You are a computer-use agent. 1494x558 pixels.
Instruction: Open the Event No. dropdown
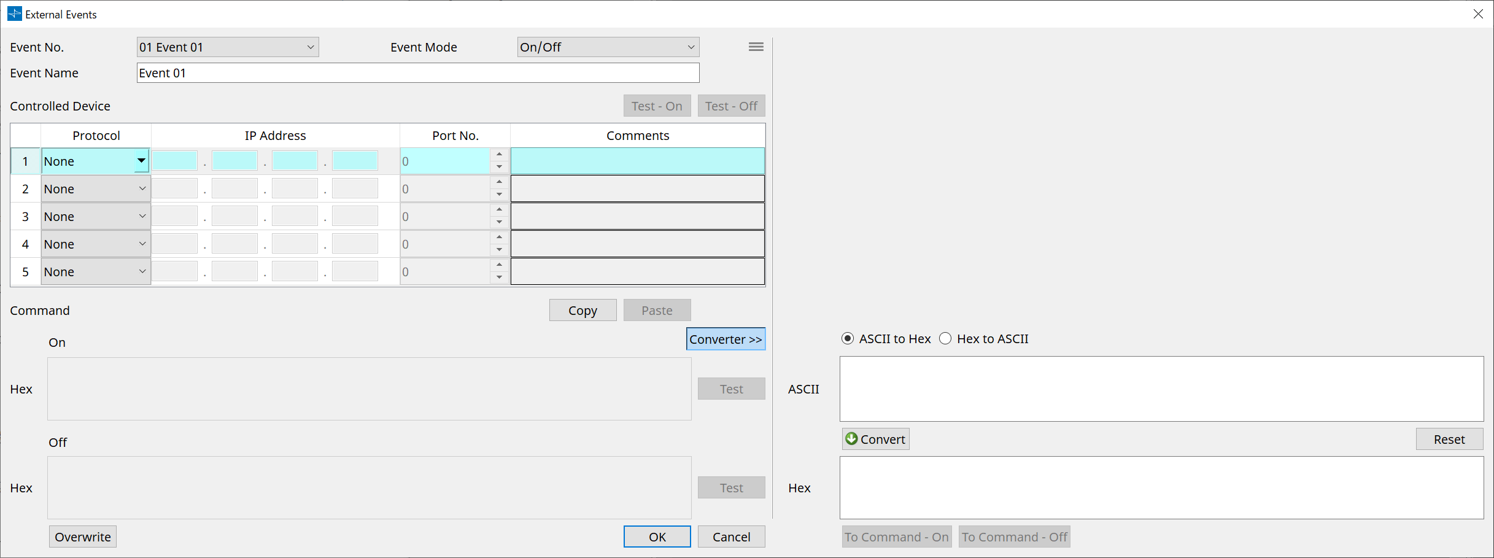pos(311,47)
